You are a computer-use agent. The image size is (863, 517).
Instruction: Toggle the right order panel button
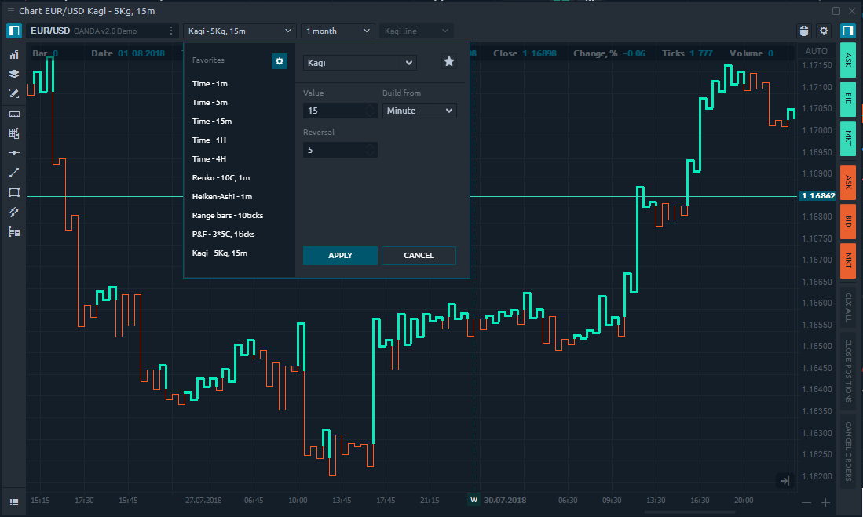click(848, 31)
